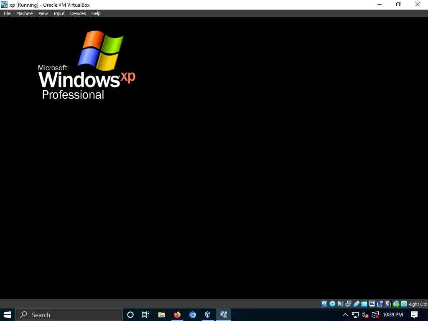428x321 pixels.
Task: Expand hidden system tray icons
Action: point(345,315)
